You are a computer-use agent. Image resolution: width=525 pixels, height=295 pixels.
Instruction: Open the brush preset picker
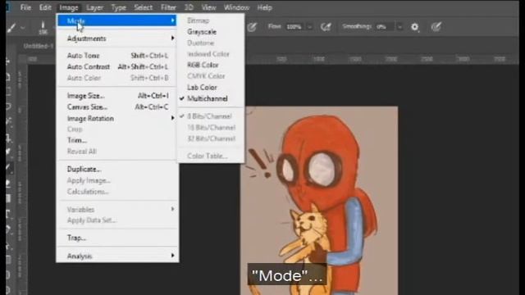(43, 27)
